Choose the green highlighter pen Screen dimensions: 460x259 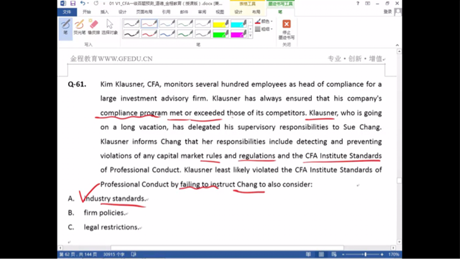pos(221,34)
